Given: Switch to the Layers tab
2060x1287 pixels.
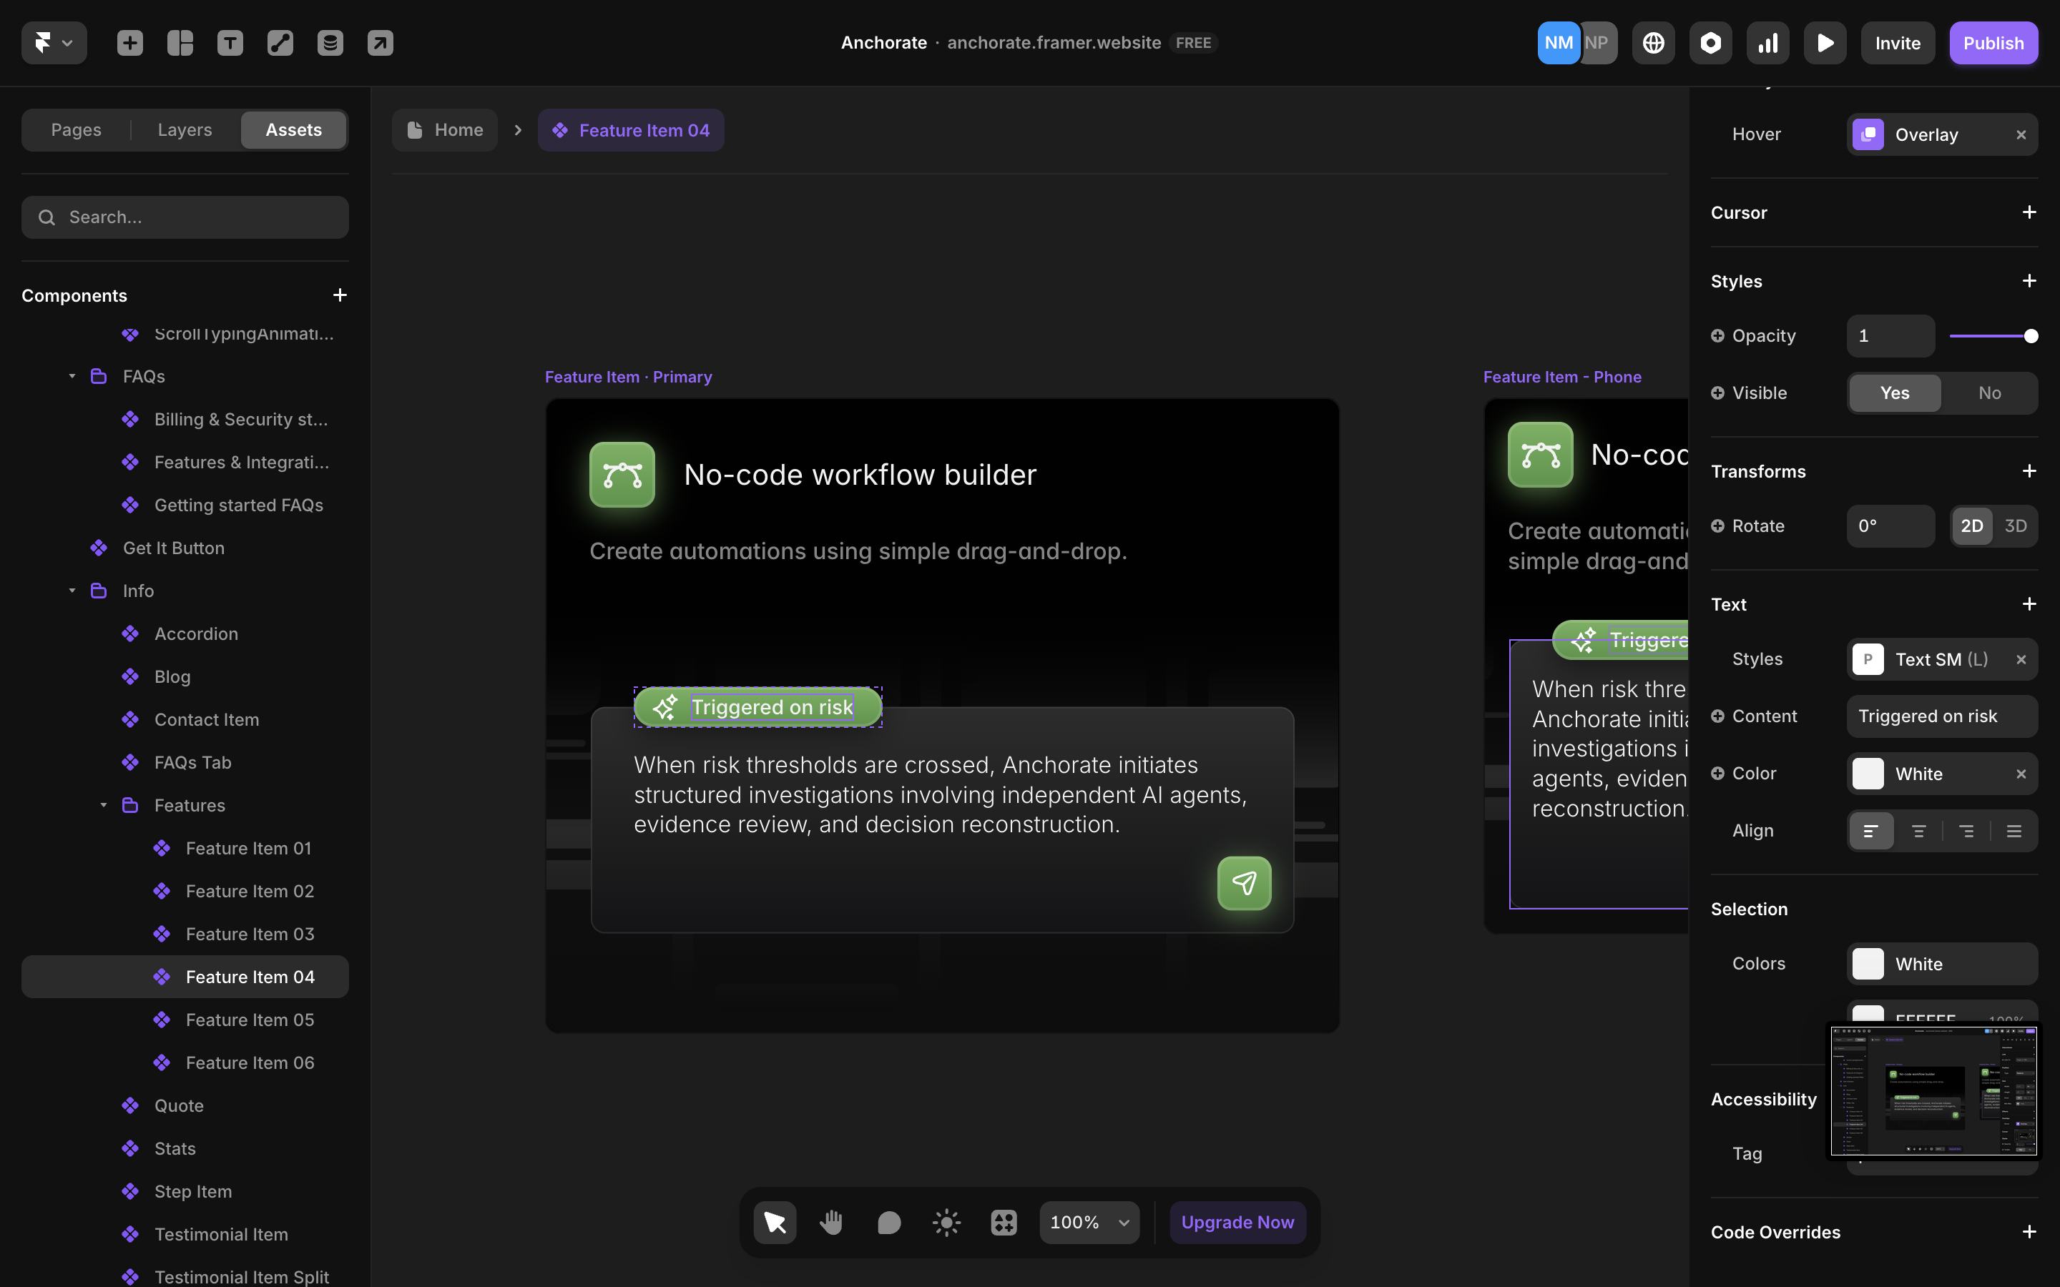Looking at the screenshot, I should pos(184,129).
